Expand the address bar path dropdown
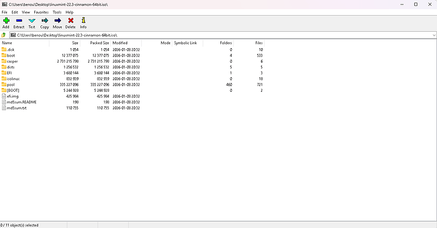The image size is (437, 228). coord(434,35)
